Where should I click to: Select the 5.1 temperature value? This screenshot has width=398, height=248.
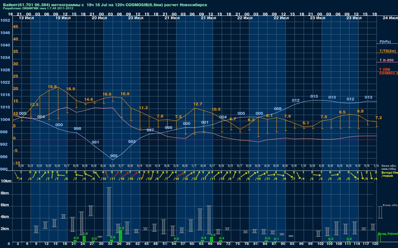click(306, 123)
